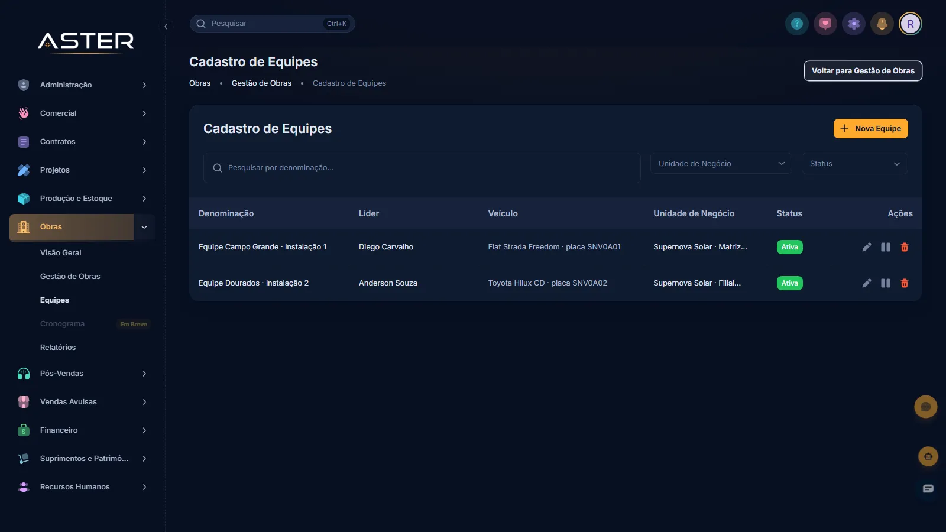Click the Obras building icon in sidebar

(x=24, y=227)
